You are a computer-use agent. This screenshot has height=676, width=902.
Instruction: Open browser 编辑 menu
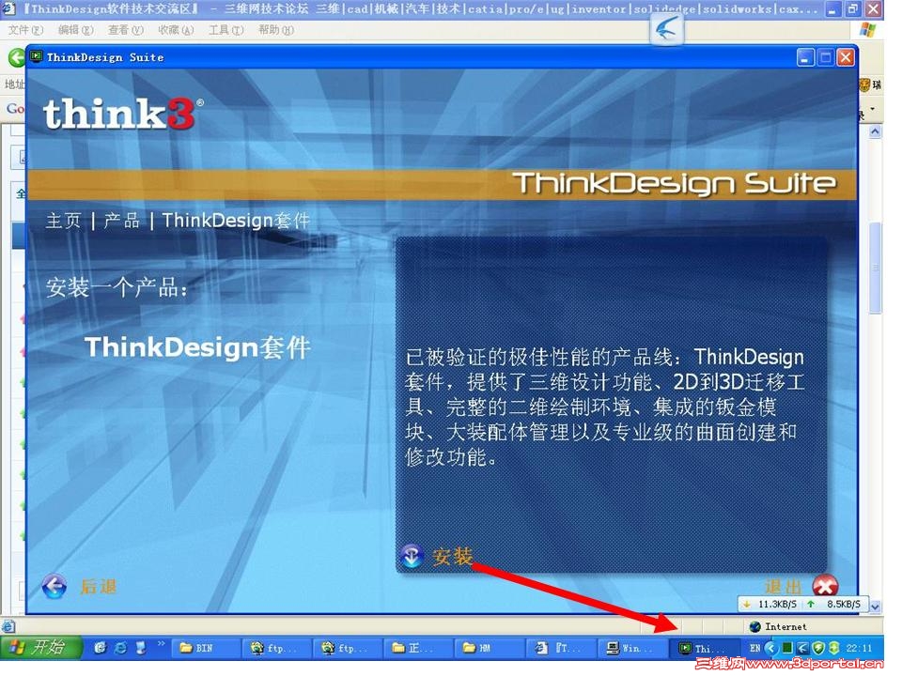[x=75, y=30]
